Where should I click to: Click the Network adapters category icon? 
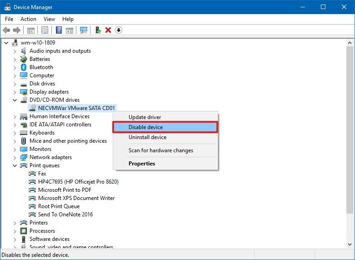(24, 157)
